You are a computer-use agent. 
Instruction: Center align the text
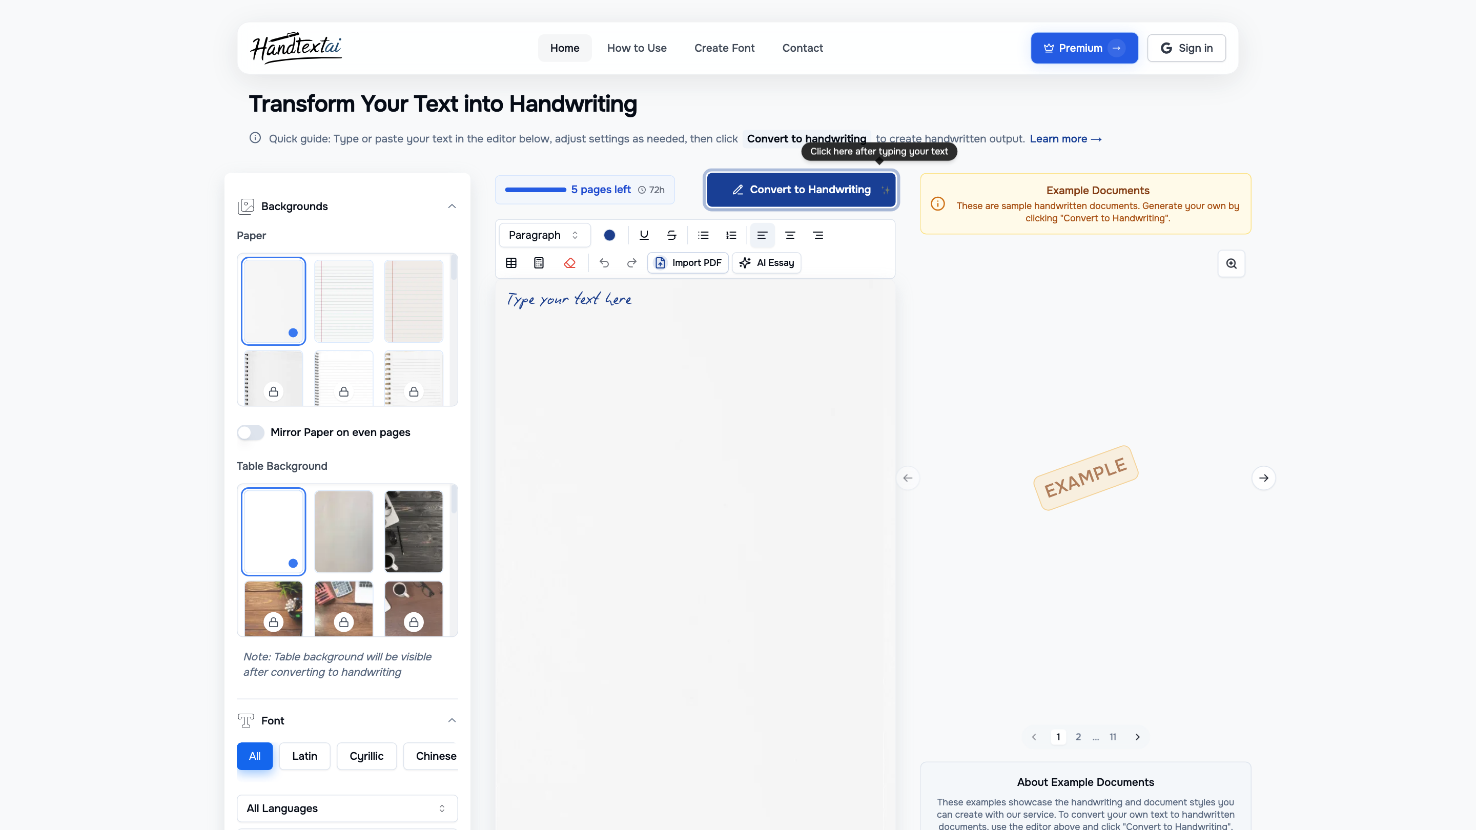(x=790, y=235)
